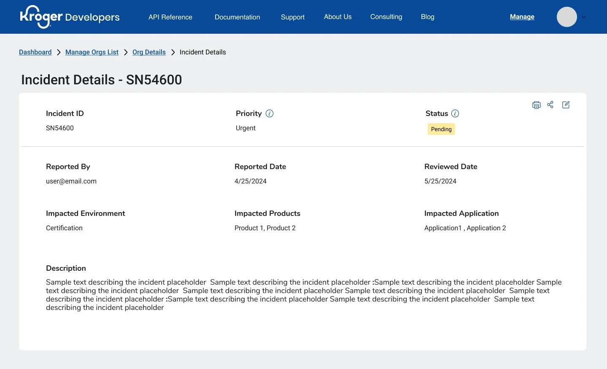
Task: Click Product 1, Product 2 value
Action: (x=265, y=228)
